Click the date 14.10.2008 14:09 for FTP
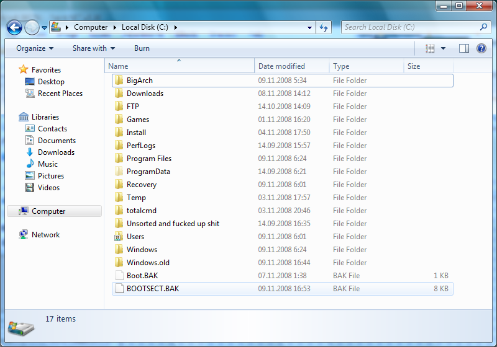Viewport: 497px width, 347px height. pyautogui.click(x=284, y=107)
